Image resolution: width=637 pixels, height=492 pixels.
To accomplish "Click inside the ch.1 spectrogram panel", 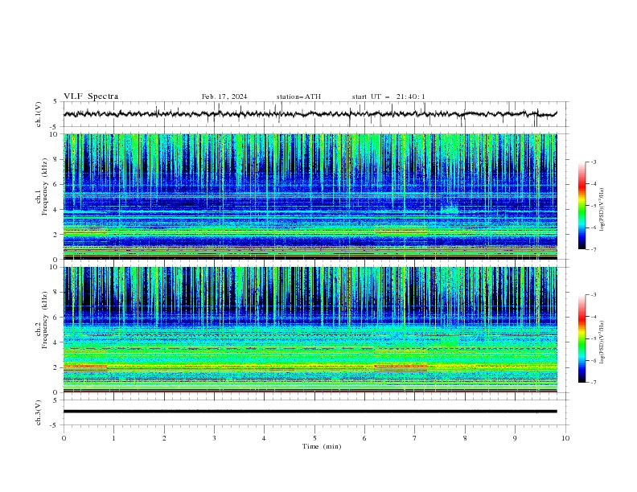I will [310, 196].
